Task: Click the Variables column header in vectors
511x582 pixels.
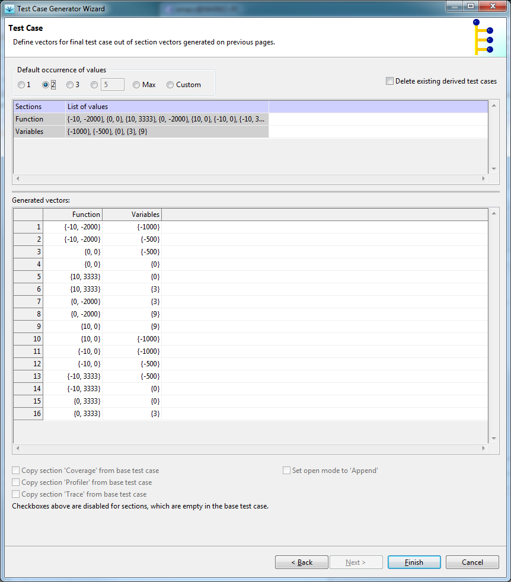Action: [132, 215]
